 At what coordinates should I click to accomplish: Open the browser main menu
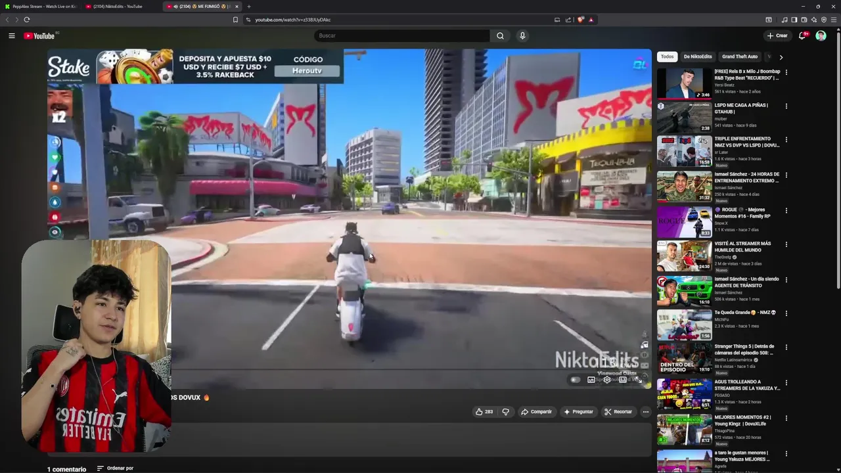(x=834, y=20)
